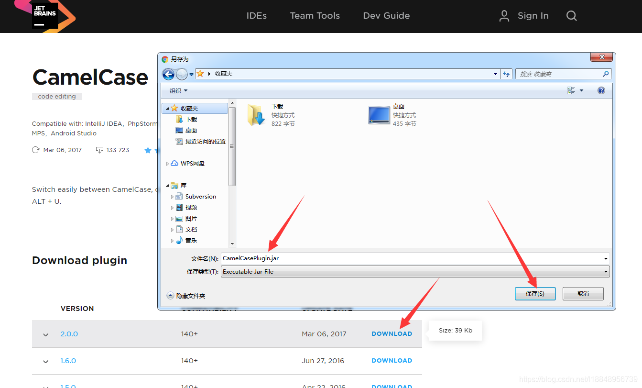Click the 隐藏文件夹 label
The height and width of the screenshot is (388, 642).
[x=191, y=296]
